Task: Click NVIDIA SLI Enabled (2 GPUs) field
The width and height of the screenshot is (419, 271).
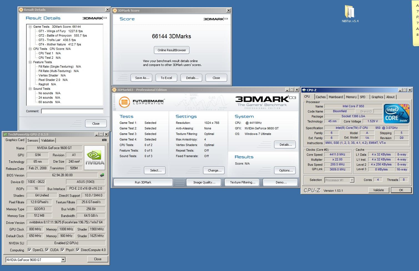Action: click(x=66, y=243)
